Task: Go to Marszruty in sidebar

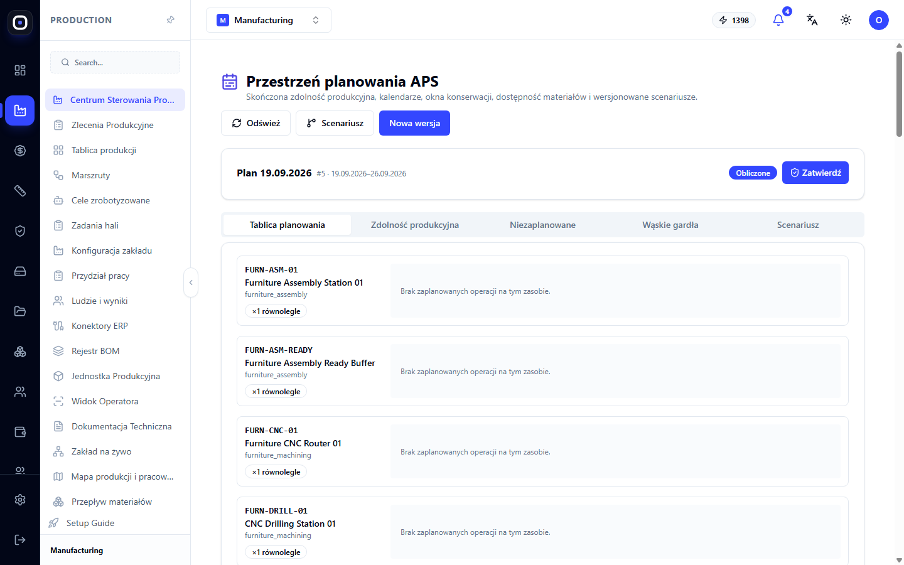Action: click(x=115, y=175)
